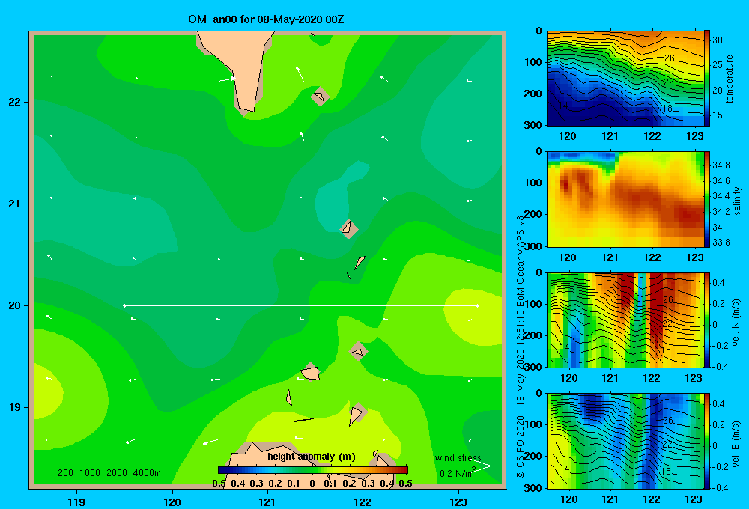The width and height of the screenshot is (749, 509).
Task: Click the vel. E cross-section panel
Action: tap(625, 441)
